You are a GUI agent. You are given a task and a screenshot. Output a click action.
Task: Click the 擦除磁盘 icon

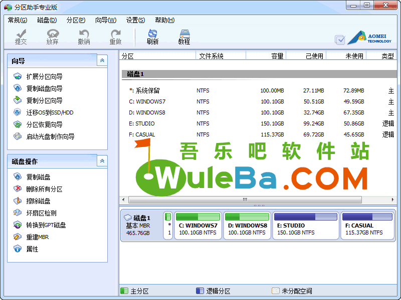(18, 201)
